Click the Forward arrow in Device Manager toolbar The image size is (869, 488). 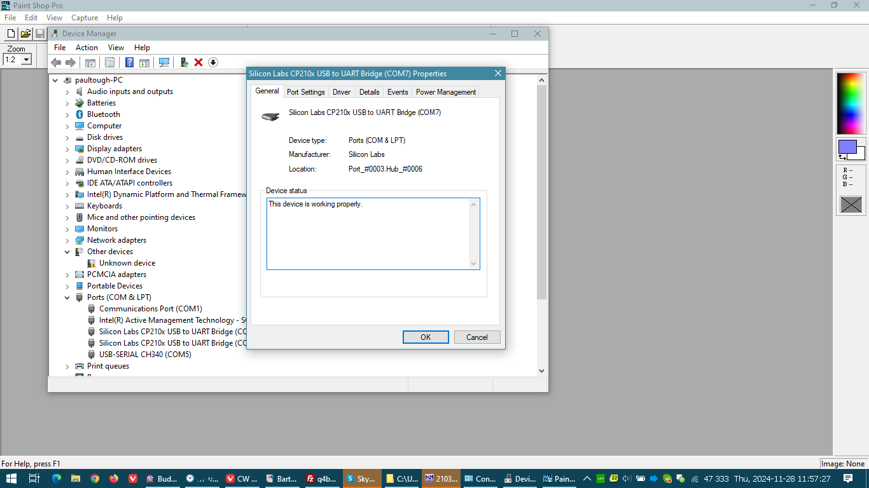71,62
